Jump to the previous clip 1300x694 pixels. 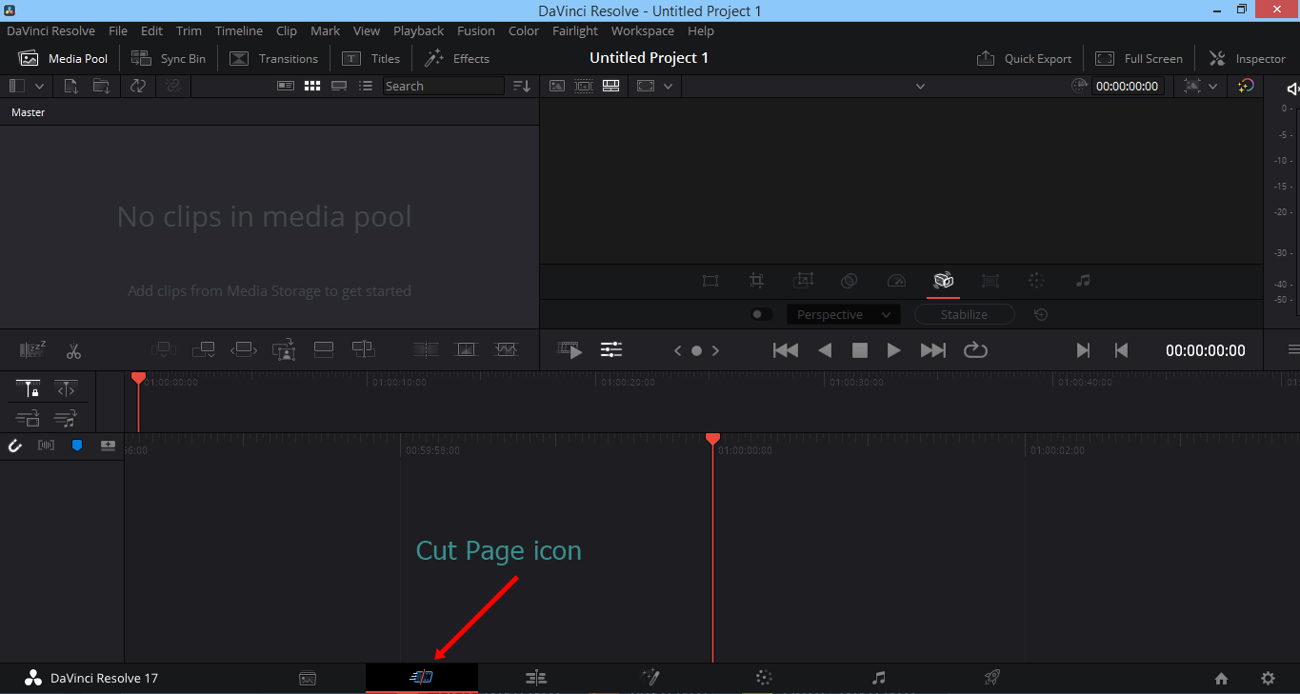(786, 350)
